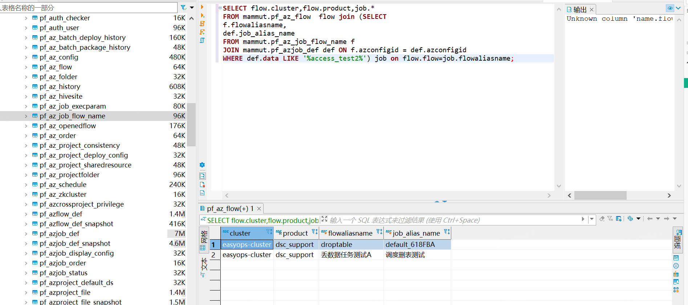Select the 调度删表测试 cell
688x305 pixels.
pyautogui.click(x=417, y=255)
